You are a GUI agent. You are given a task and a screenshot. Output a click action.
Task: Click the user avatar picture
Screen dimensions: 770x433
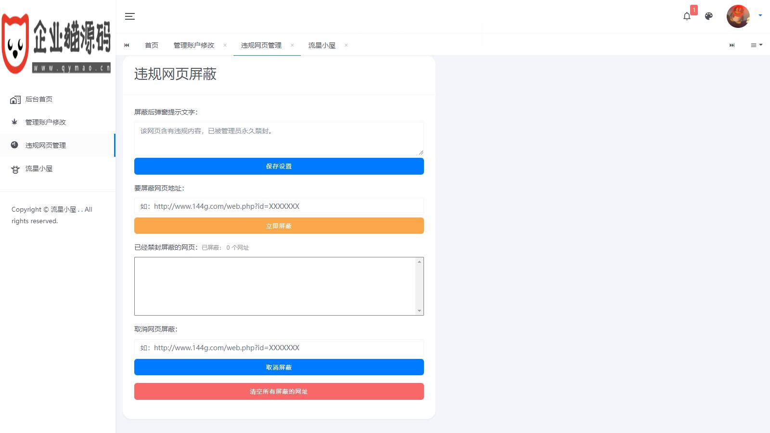[x=738, y=16]
